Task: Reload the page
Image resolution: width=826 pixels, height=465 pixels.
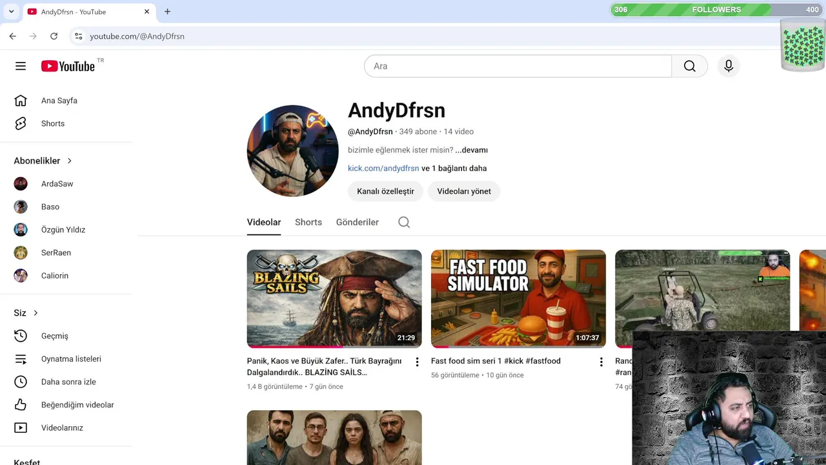Action: 54,36
